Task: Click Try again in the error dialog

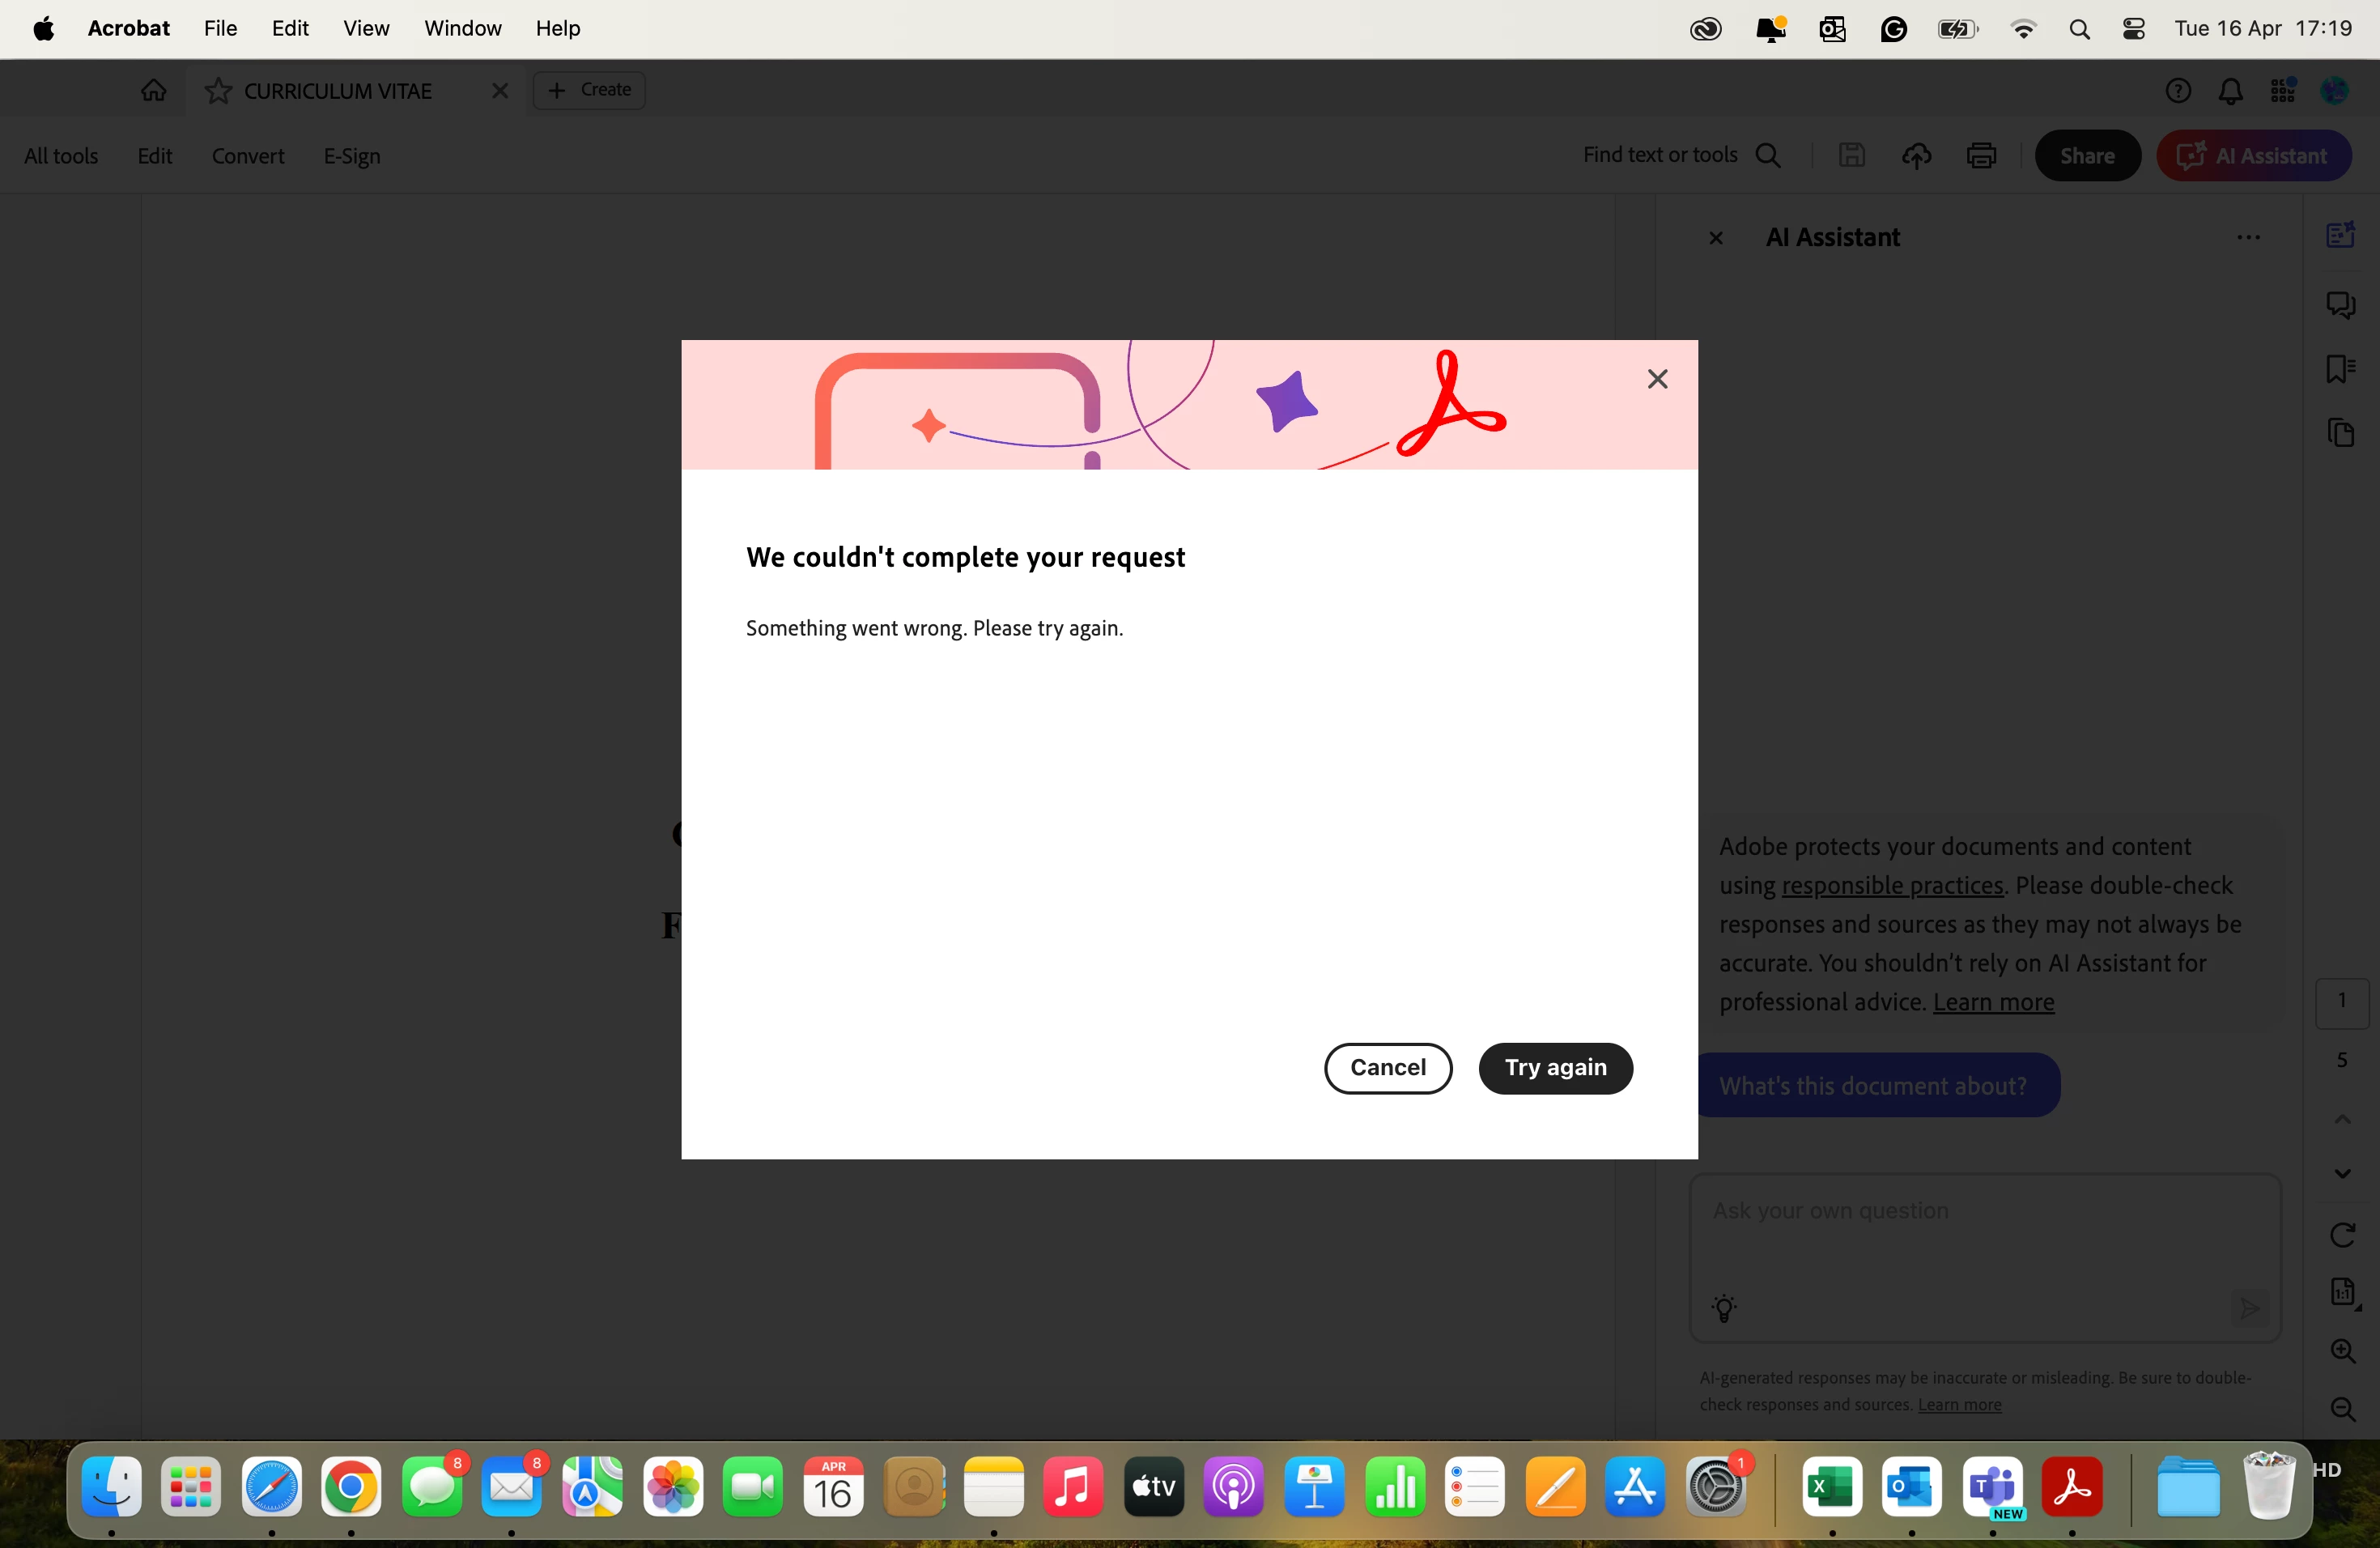Action: point(1555,1068)
